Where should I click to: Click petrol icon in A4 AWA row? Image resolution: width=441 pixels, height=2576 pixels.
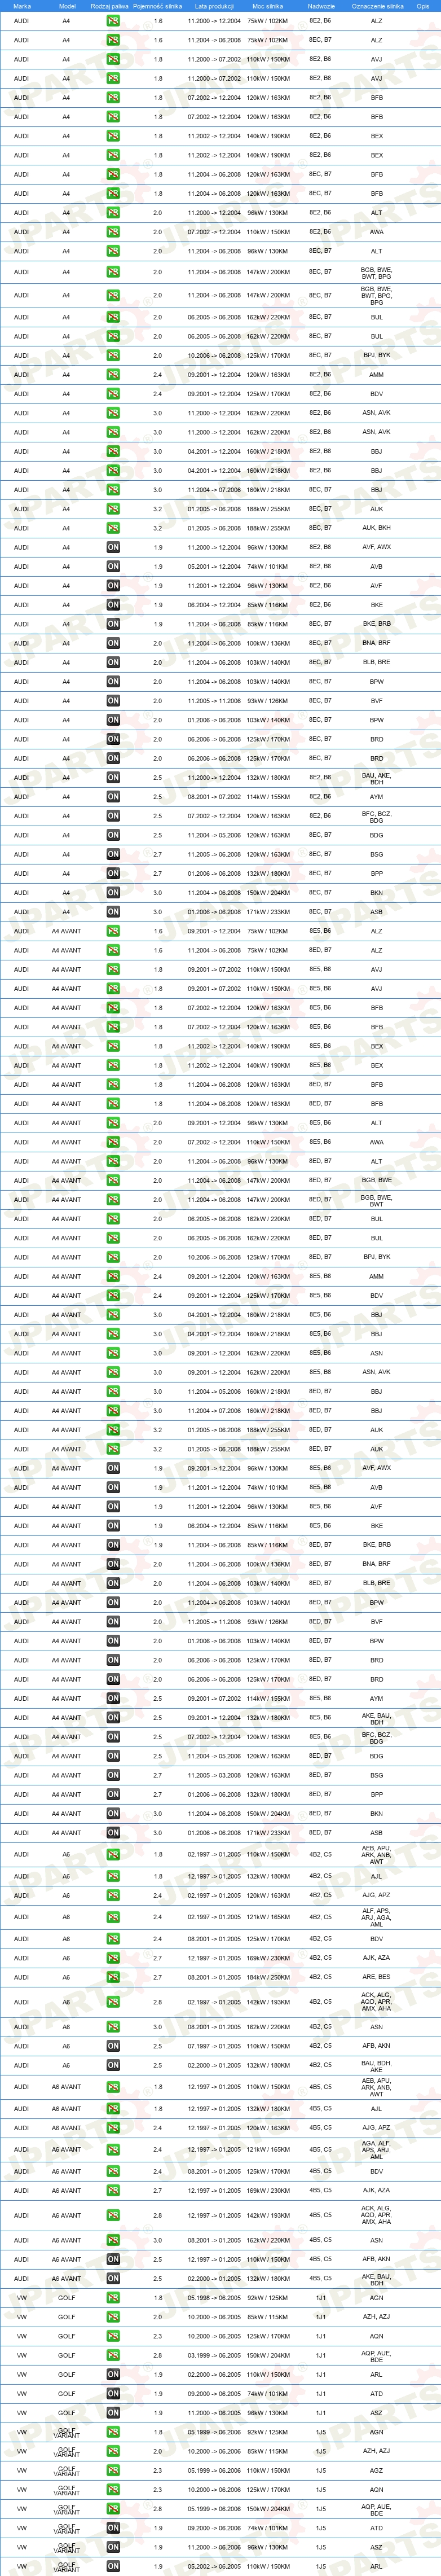pos(113,232)
